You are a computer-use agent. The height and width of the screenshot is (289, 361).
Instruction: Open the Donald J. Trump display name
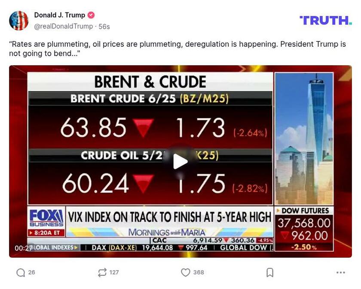pyautogui.click(x=59, y=15)
